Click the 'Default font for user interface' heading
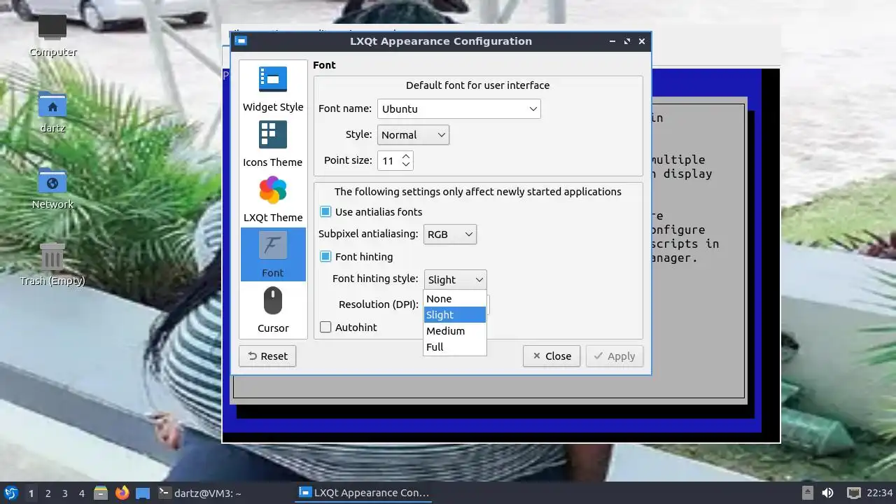Image resolution: width=896 pixels, height=504 pixels. point(477,85)
